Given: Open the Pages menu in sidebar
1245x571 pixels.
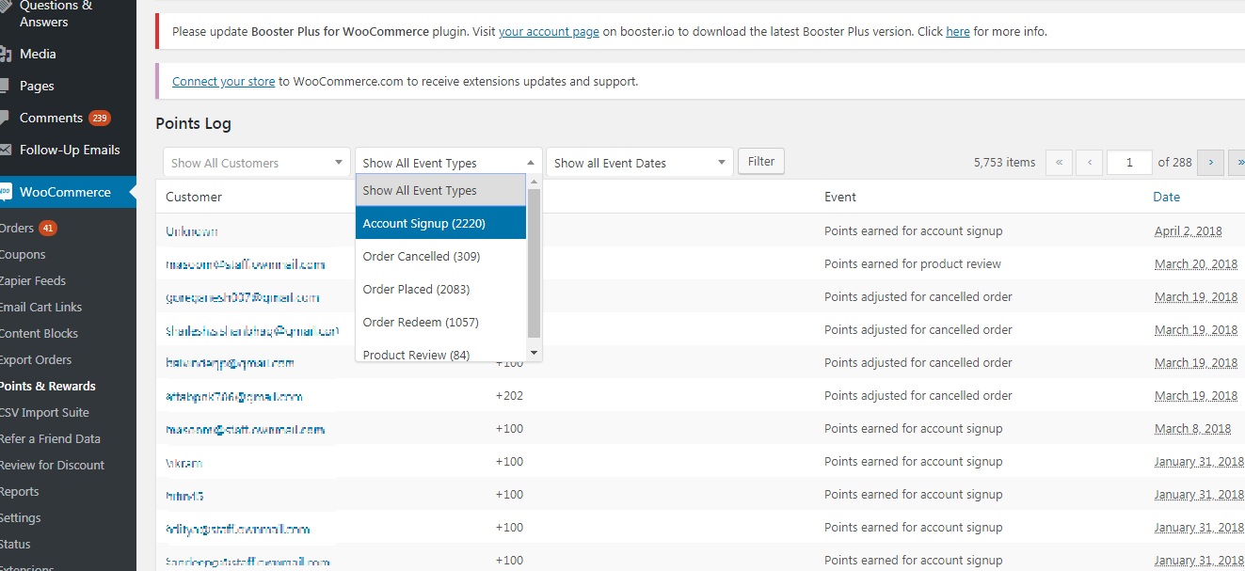Looking at the screenshot, I should point(37,86).
